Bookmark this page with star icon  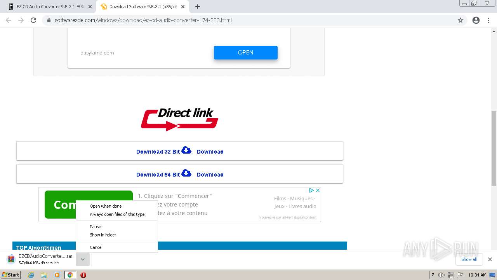[461, 20]
